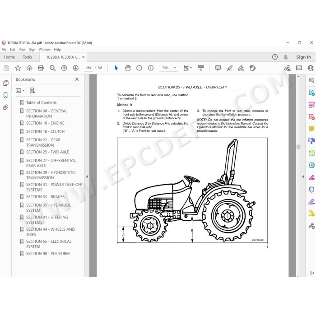Image resolution: width=316 pixels, height=316 pixels.
Task: Send the file by email
Action: [x=299, y=68]
